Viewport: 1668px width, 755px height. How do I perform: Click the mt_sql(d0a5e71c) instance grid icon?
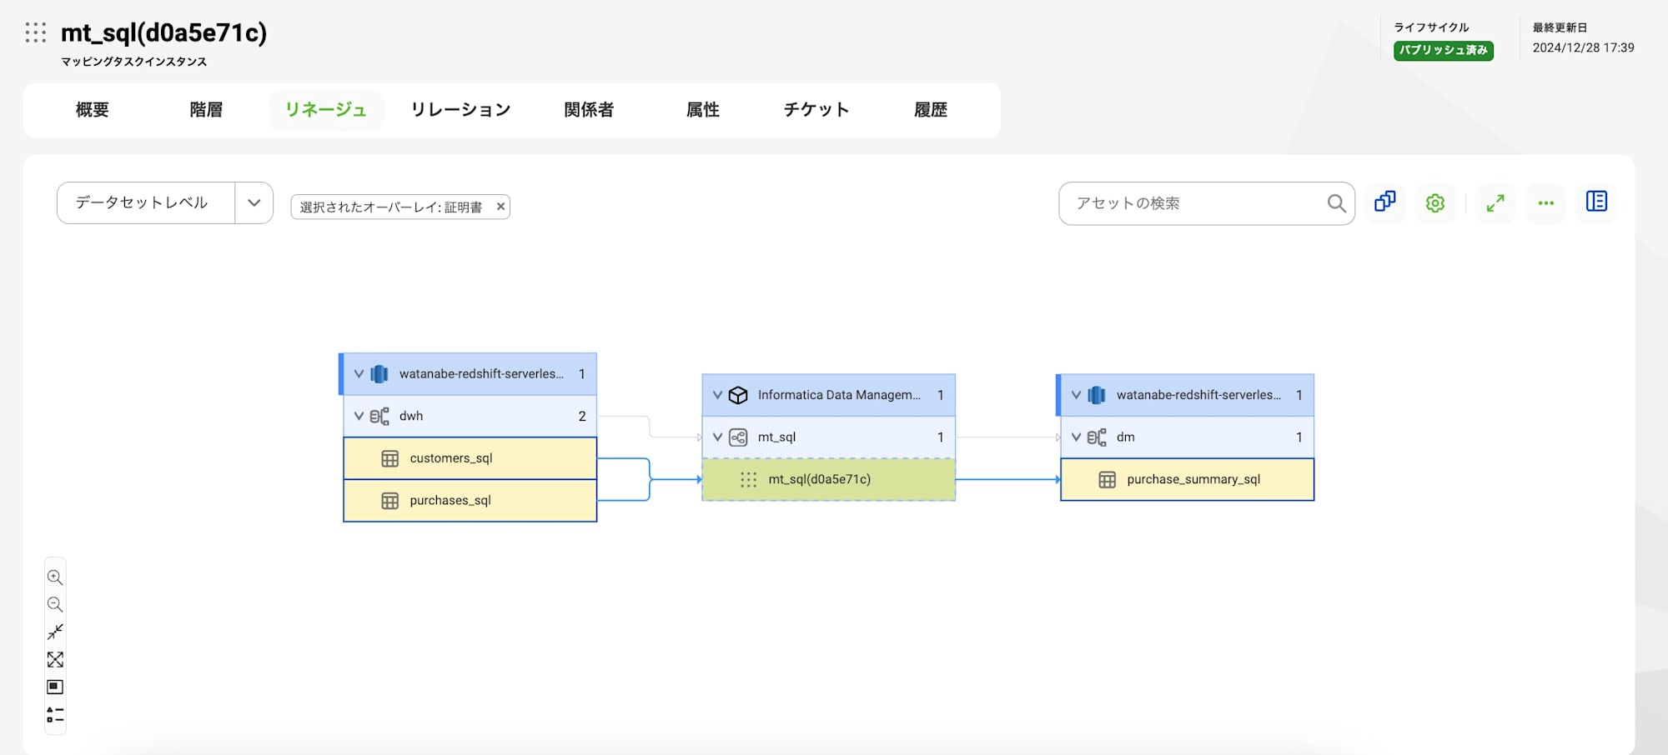748,479
